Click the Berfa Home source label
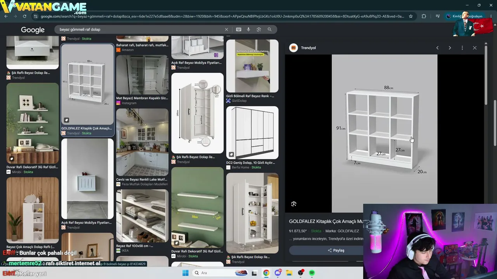Screen dimensions: 497x279 [x=240, y=167]
